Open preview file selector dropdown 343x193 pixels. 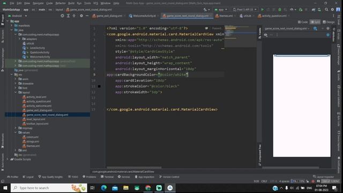point(287,28)
